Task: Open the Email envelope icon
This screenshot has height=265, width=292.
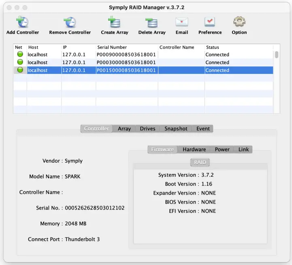Action: [182, 22]
